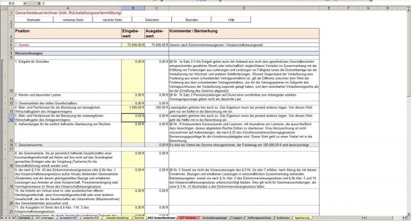Select input cell for Renten und dauernden Lasten

coord(133,97)
